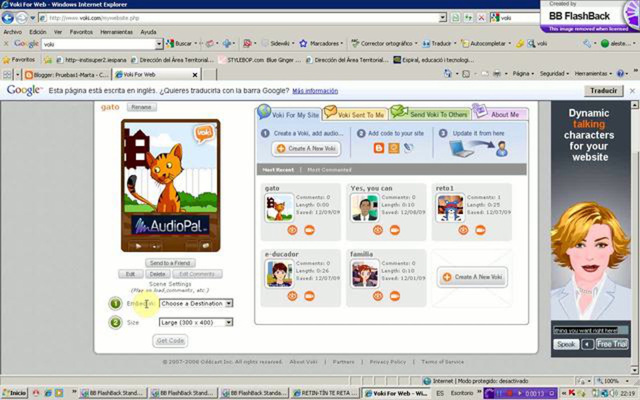Click the Send to a Friend button
This screenshot has height=400, width=640.
coord(170,263)
